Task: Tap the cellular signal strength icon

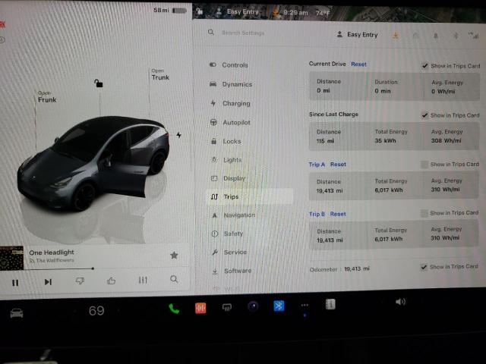Action: pos(474,36)
